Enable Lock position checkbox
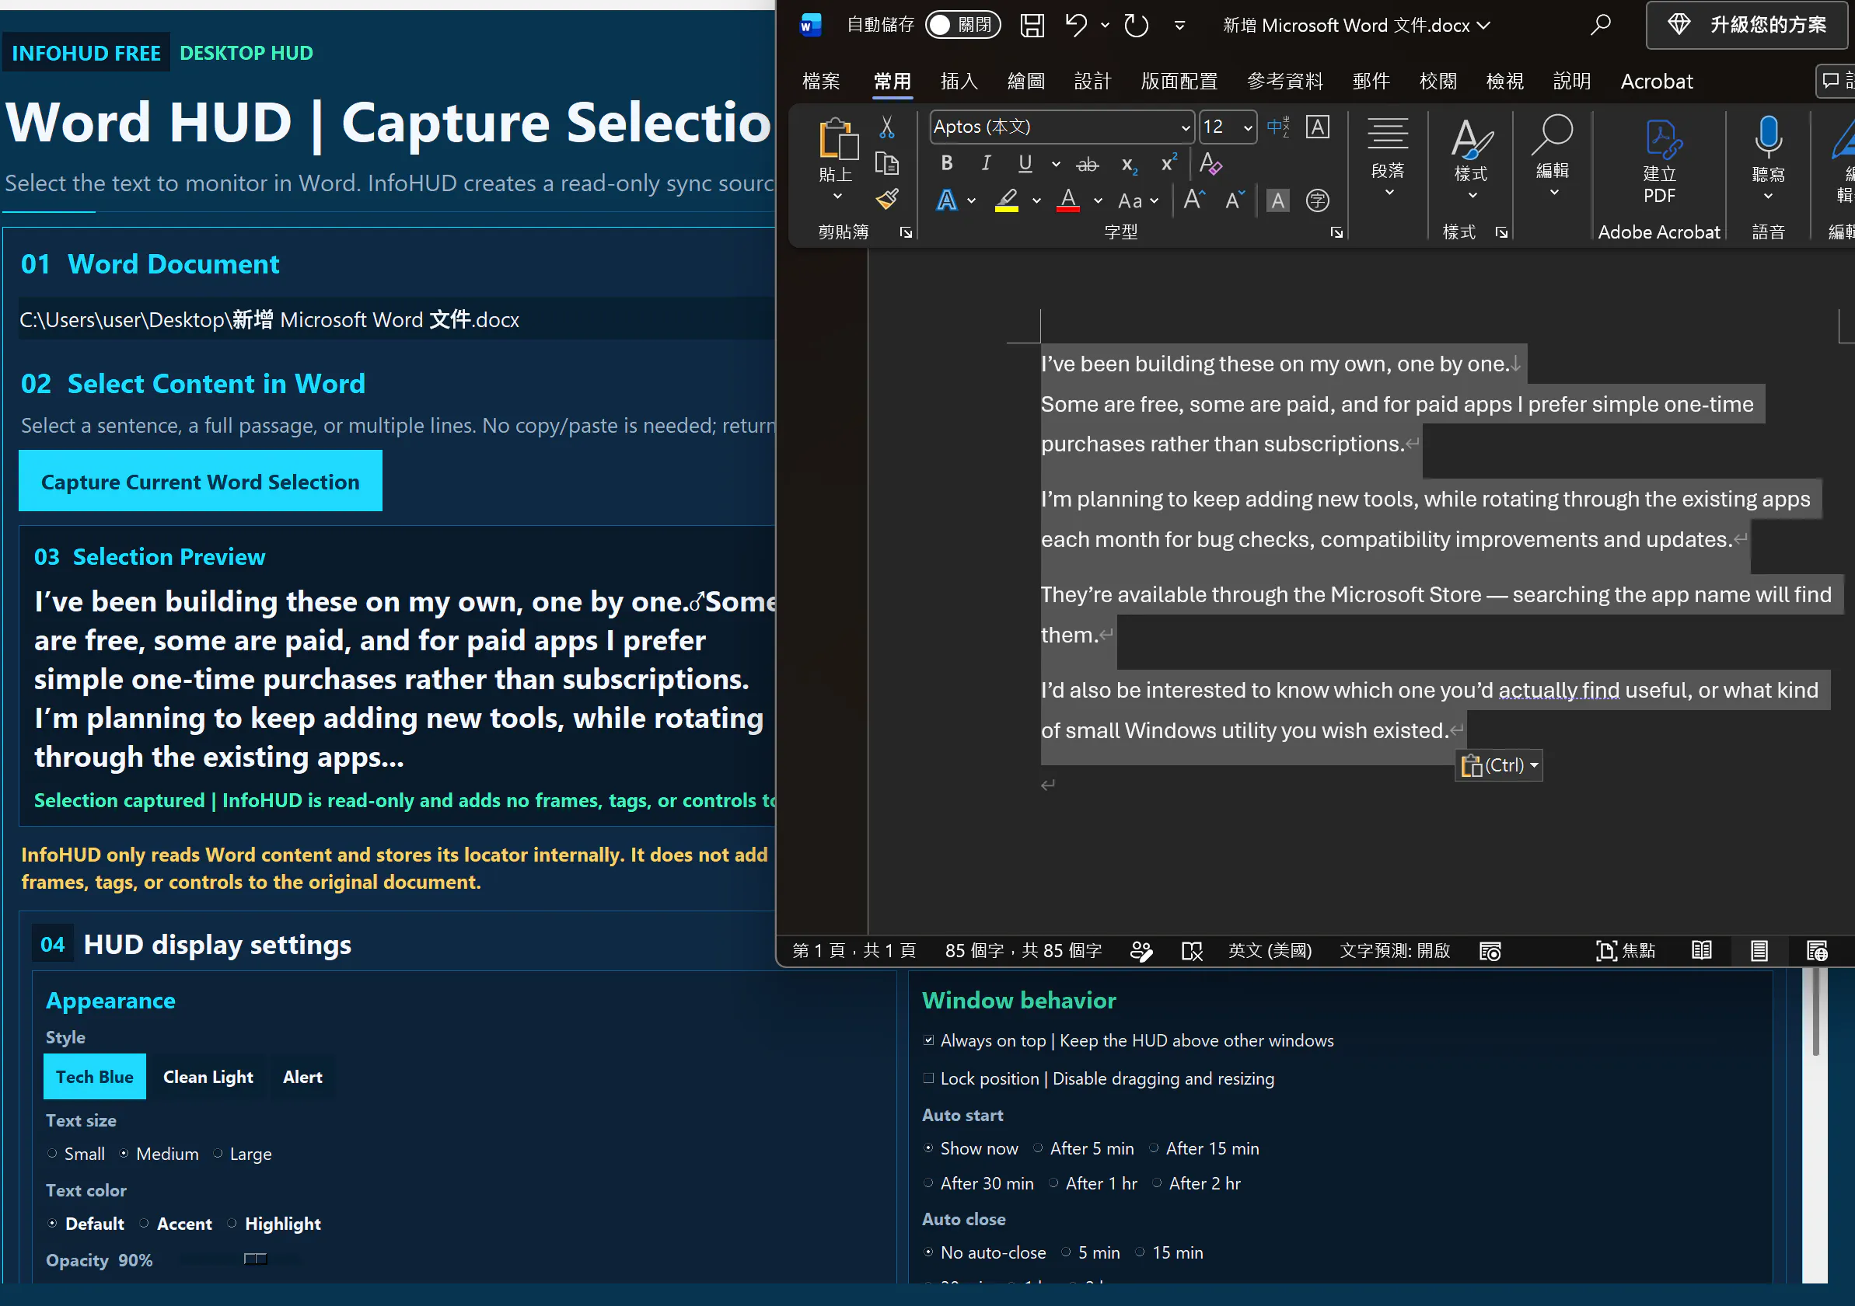This screenshot has width=1855, height=1306. [x=929, y=1078]
